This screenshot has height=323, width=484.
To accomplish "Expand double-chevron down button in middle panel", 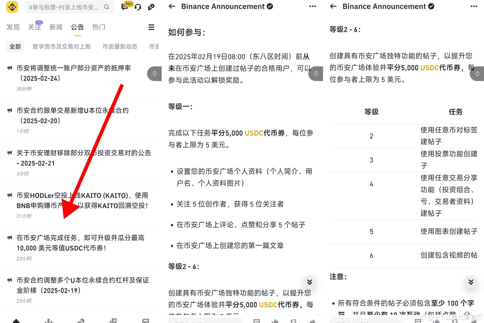I will pyautogui.click(x=310, y=282).
